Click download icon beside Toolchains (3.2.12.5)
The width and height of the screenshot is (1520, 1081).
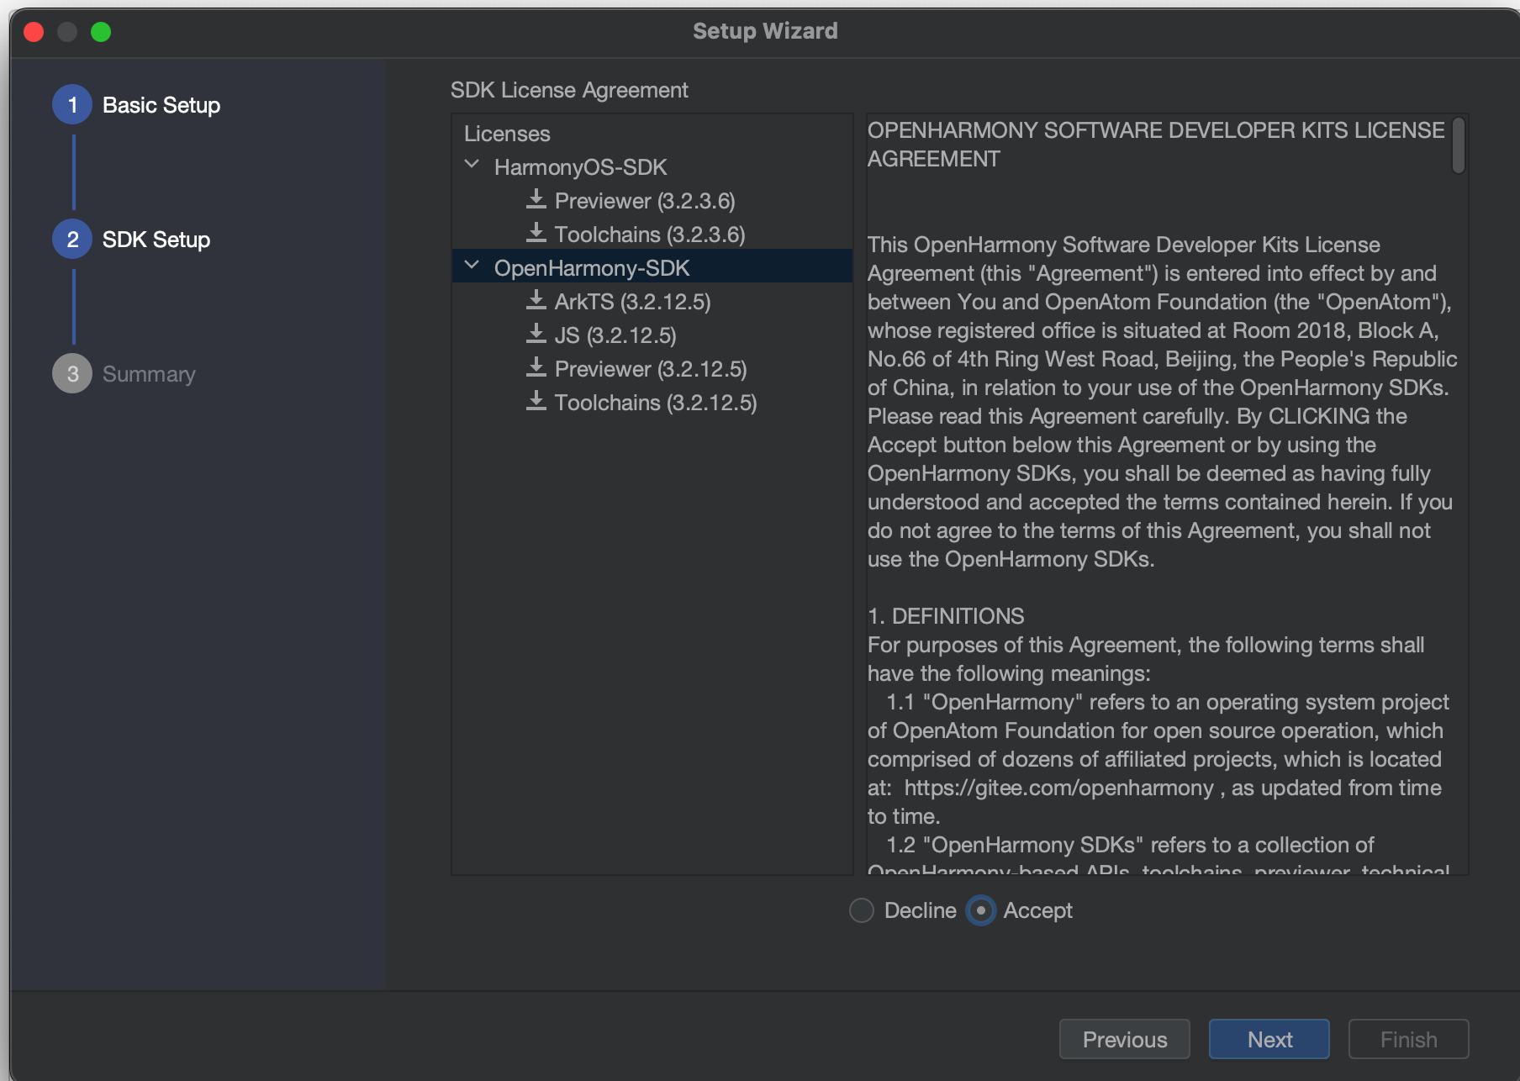[536, 402]
